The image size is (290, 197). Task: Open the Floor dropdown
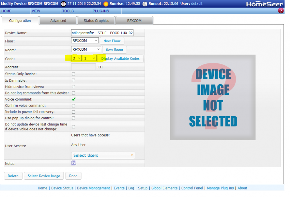(x=85, y=41)
